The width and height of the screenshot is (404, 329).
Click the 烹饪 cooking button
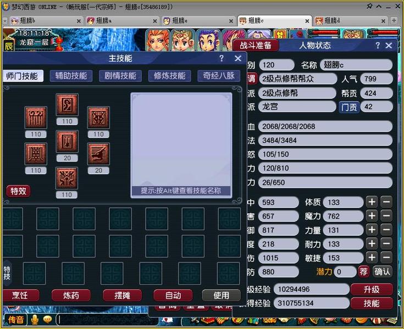click(21, 296)
